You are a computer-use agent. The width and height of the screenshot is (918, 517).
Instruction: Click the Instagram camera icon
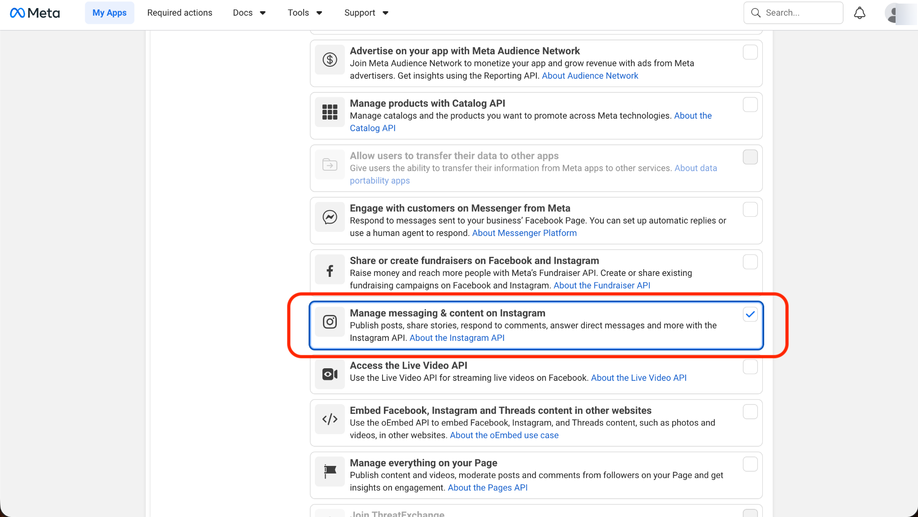330,322
